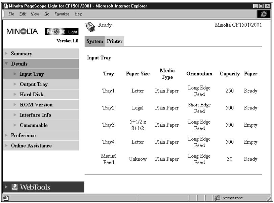The width and height of the screenshot is (274, 203).
Task: Click the Orientation column header
Action: click(199, 74)
